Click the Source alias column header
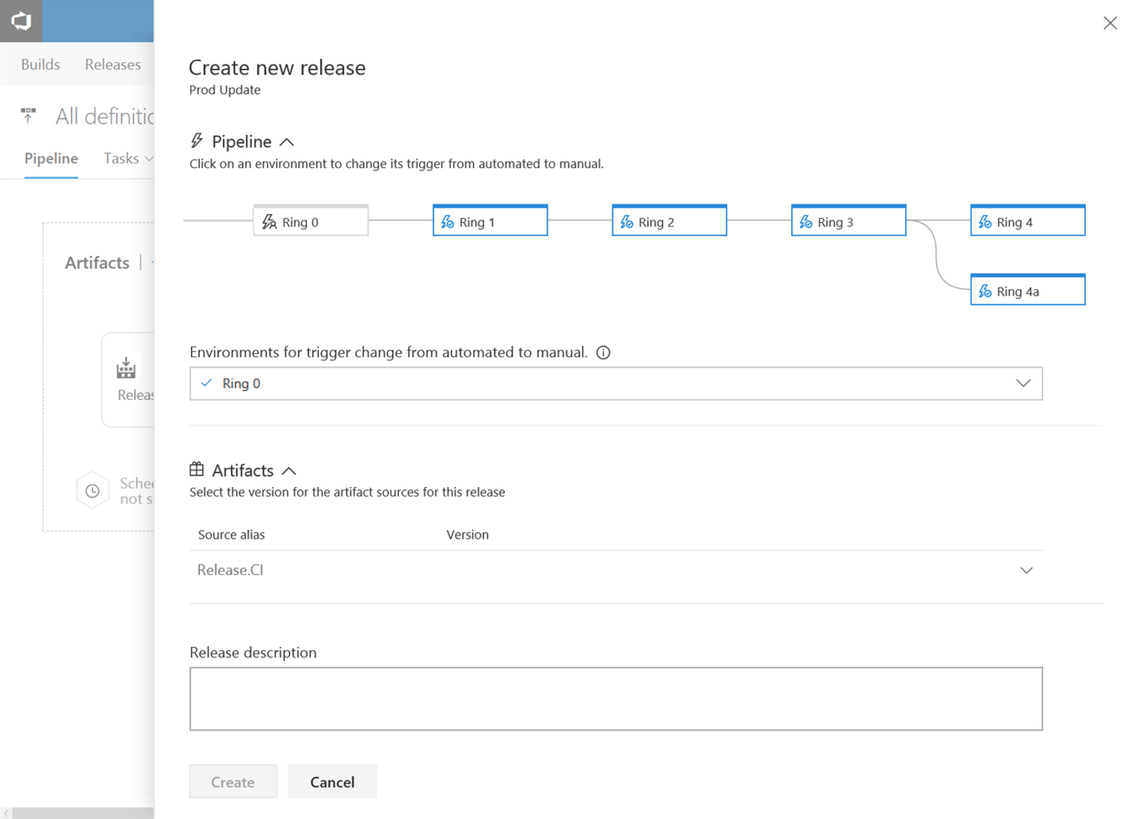The image size is (1136, 819). tap(231, 535)
